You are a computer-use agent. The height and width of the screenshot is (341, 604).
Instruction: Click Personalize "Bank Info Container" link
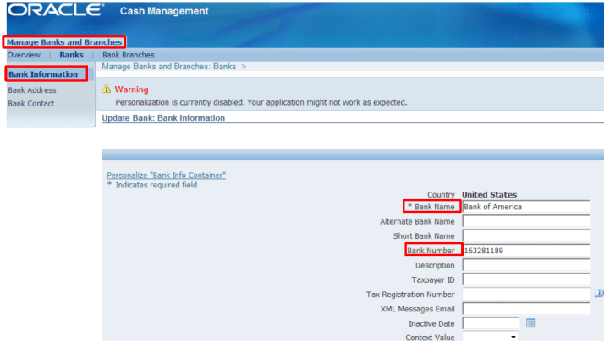click(166, 176)
